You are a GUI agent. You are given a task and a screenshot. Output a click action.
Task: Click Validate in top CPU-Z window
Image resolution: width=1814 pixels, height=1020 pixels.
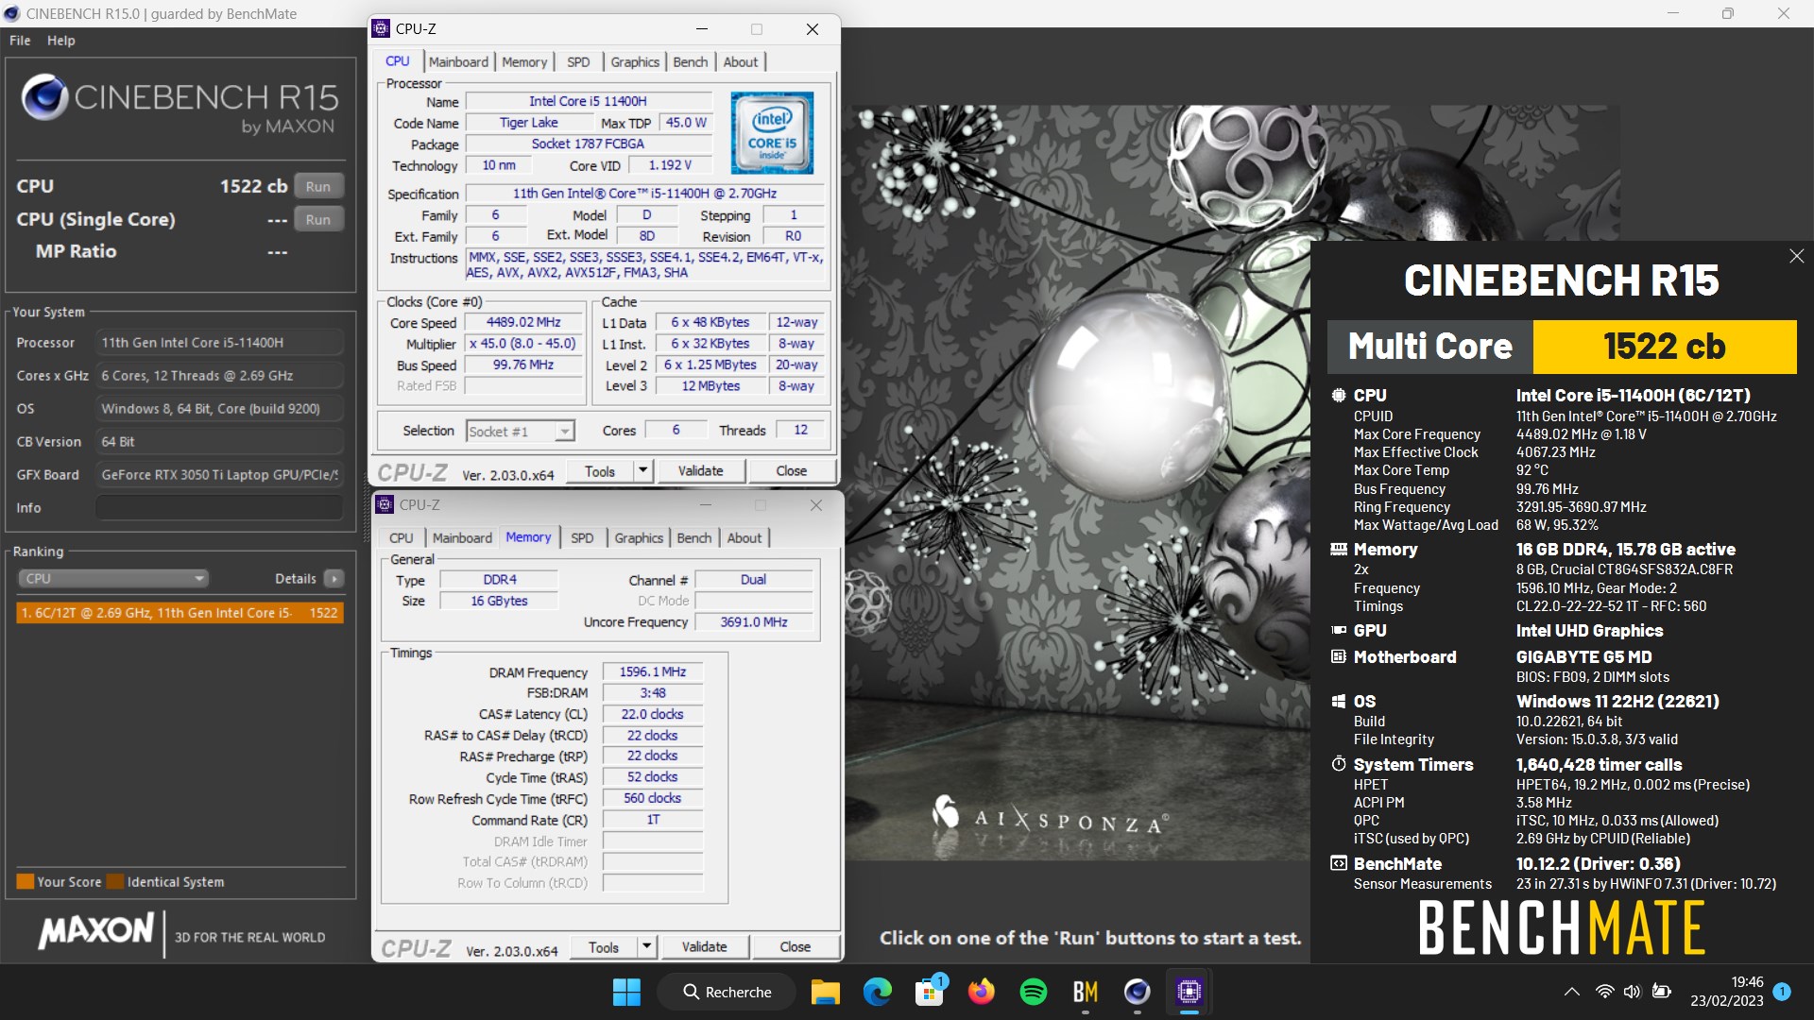click(x=700, y=470)
